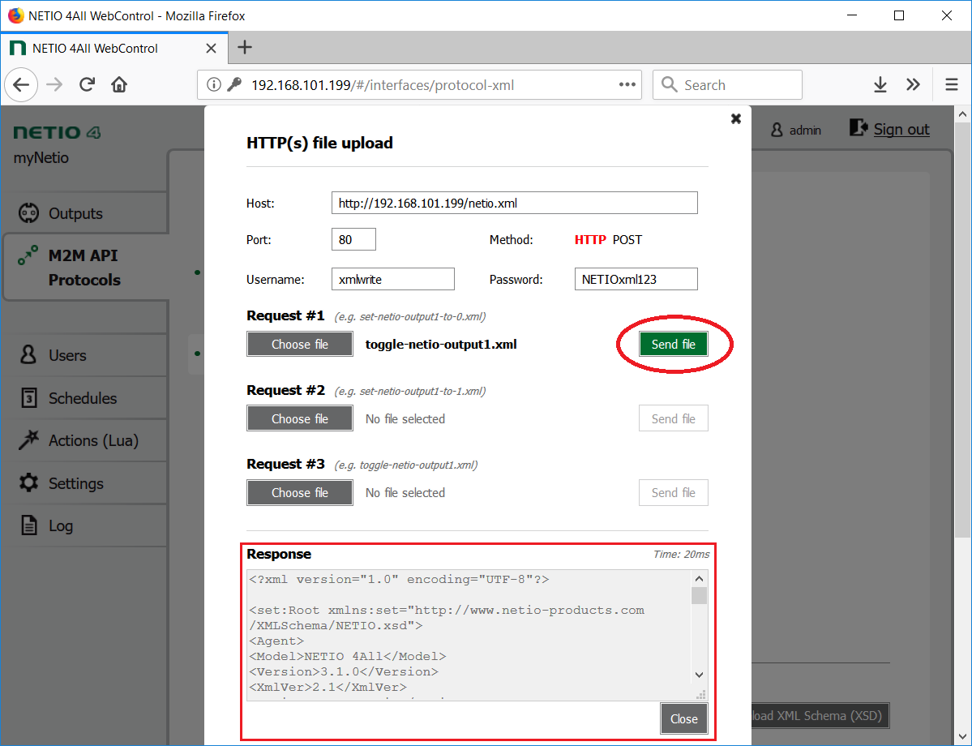This screenshot has height=746, width=972.
Task: Click the Settings gear icon in sidebar
Action: (28, 482)
